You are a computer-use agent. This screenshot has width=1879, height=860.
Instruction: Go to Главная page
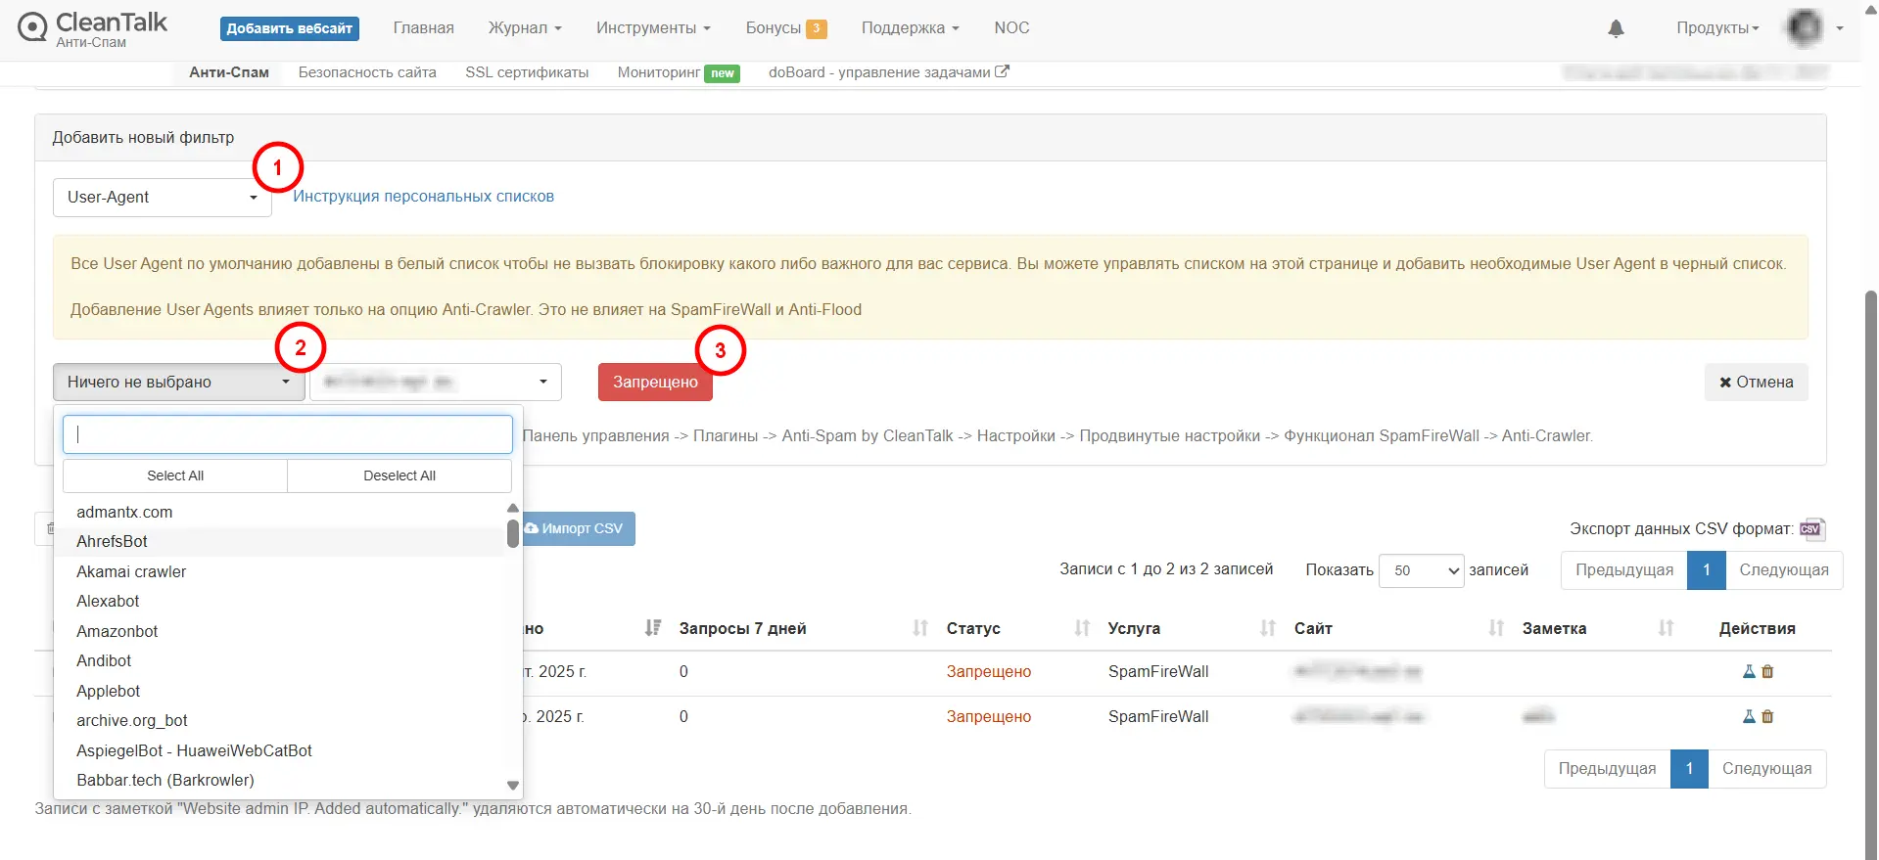coord(423,27)
